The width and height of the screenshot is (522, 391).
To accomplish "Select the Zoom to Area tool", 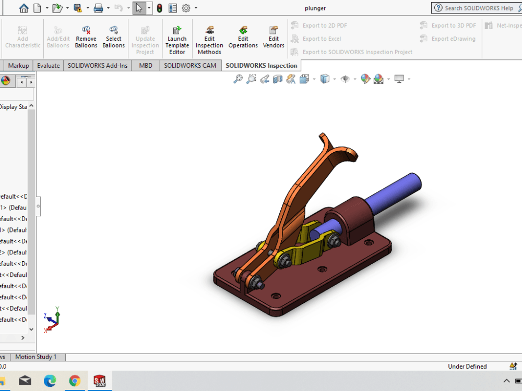I will pyautogui.click(x=251, y=79).
